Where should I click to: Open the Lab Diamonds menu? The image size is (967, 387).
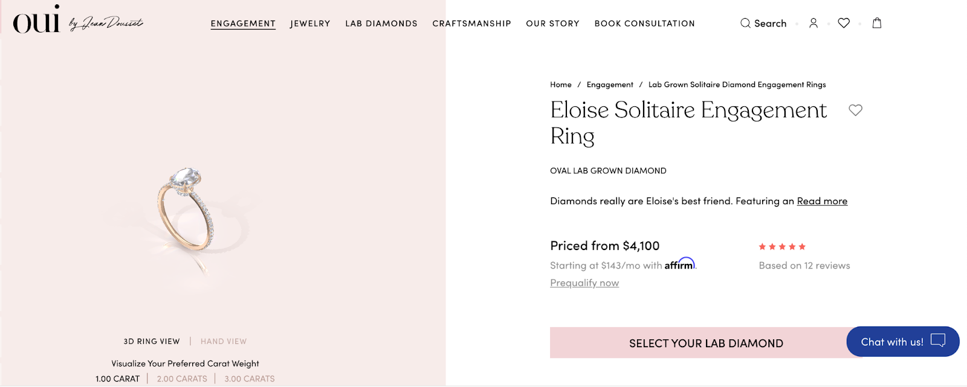(381, 24)
